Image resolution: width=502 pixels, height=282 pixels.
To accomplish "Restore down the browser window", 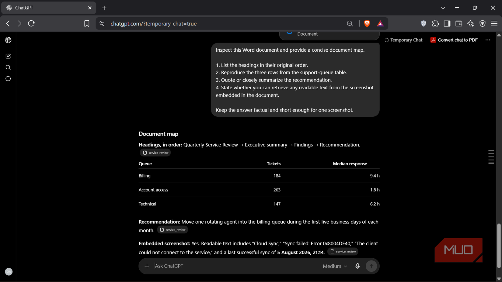I will [475, 8].
